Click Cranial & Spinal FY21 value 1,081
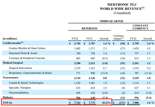Viewport: 155px width, 107px height. coord(92,83)
